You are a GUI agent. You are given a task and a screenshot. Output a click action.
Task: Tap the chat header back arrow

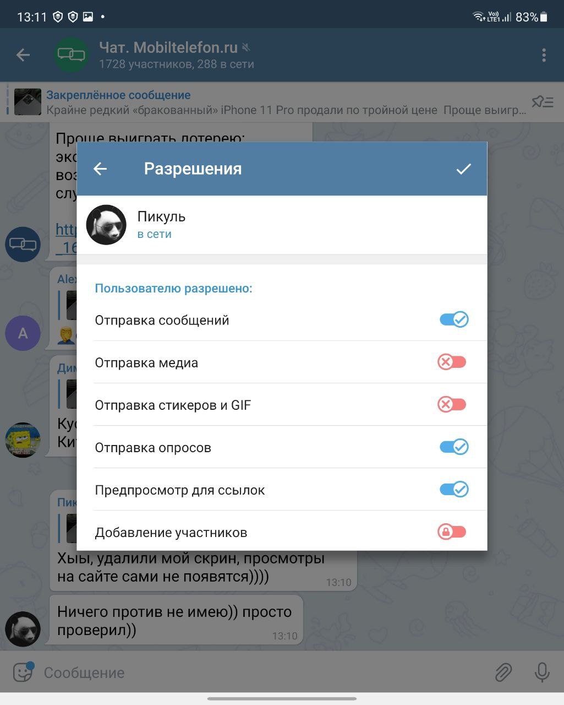click(x=23, y=55)
